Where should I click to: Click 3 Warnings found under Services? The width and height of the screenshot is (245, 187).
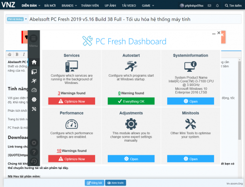coord(72,93)
